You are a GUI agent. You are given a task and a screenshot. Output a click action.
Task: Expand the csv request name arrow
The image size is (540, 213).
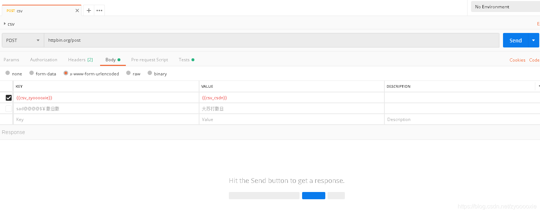[x=5, y=24]
